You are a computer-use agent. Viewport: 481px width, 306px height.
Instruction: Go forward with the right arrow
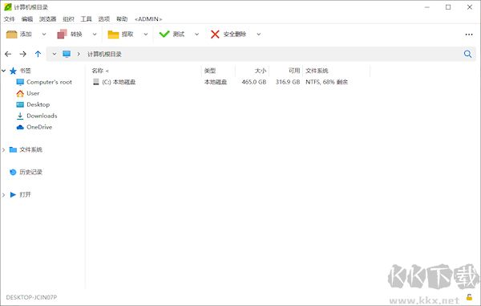click(x=22, y=54)
